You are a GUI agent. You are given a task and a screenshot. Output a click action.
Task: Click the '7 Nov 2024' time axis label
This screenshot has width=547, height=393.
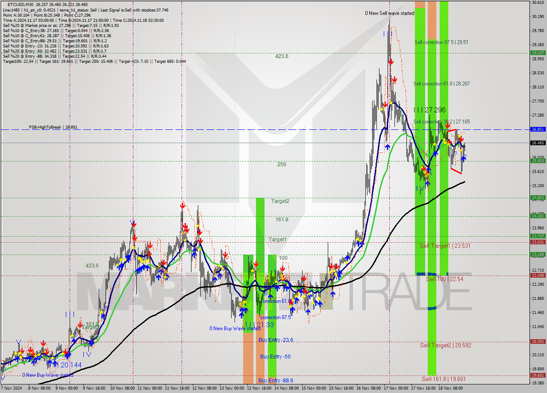click(x=12, y=389)
